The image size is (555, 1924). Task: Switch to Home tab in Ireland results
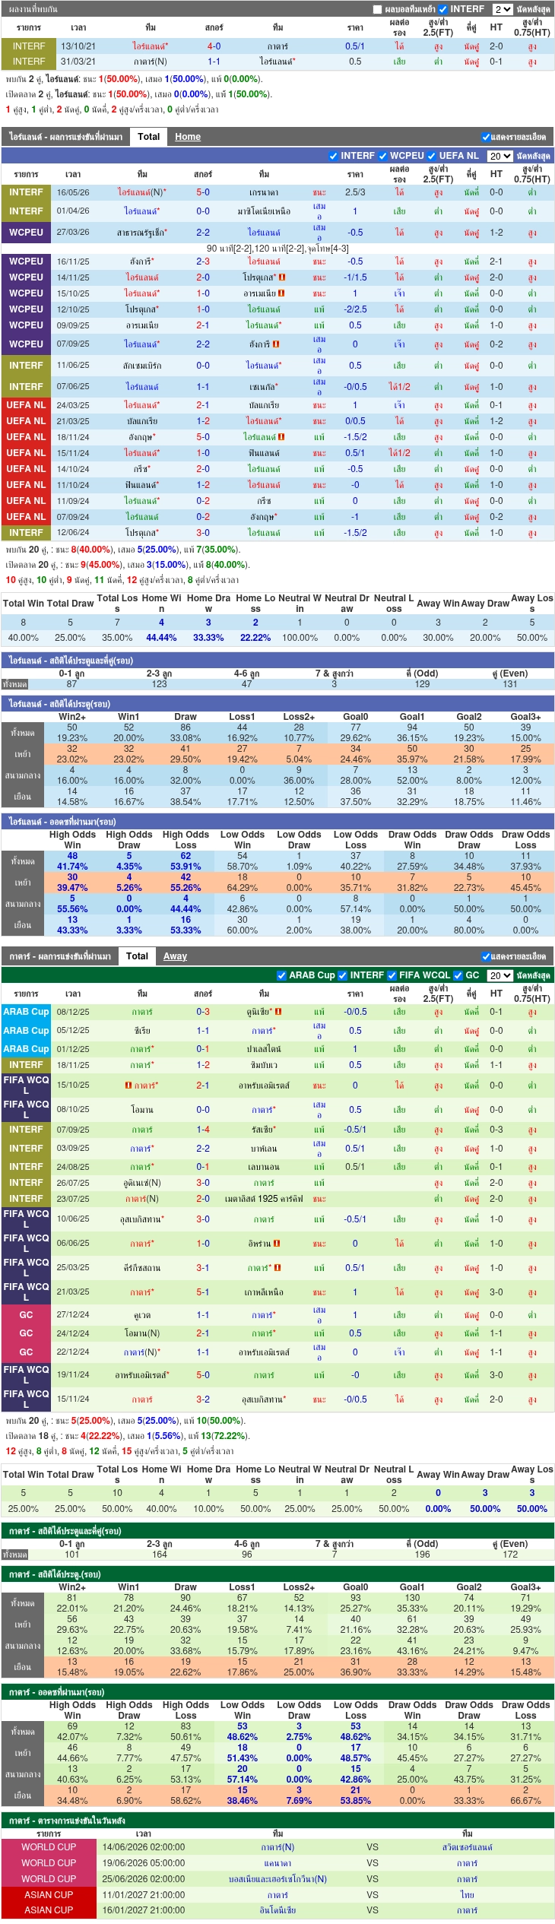(x=188, y=137)
